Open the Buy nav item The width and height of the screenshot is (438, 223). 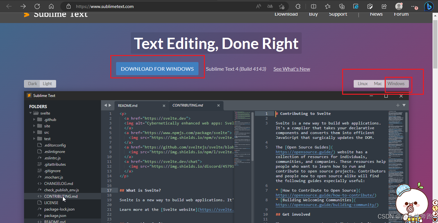click(x=313, y=14)
